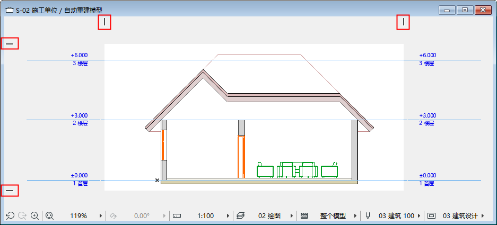The image size is (497, 225).
Task: Click the section window icon in title bar
Action: tap(10, 11)
